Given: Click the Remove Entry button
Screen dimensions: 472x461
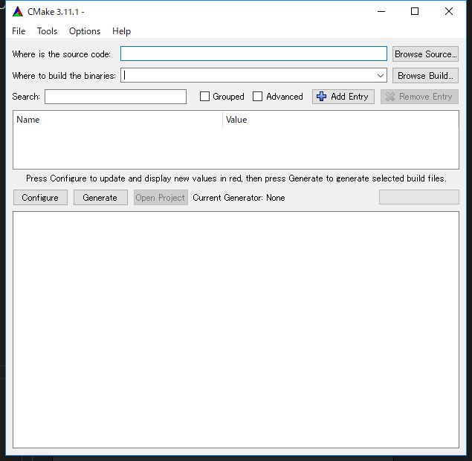Looking at the screenshot, I should (x=419, y=97).
